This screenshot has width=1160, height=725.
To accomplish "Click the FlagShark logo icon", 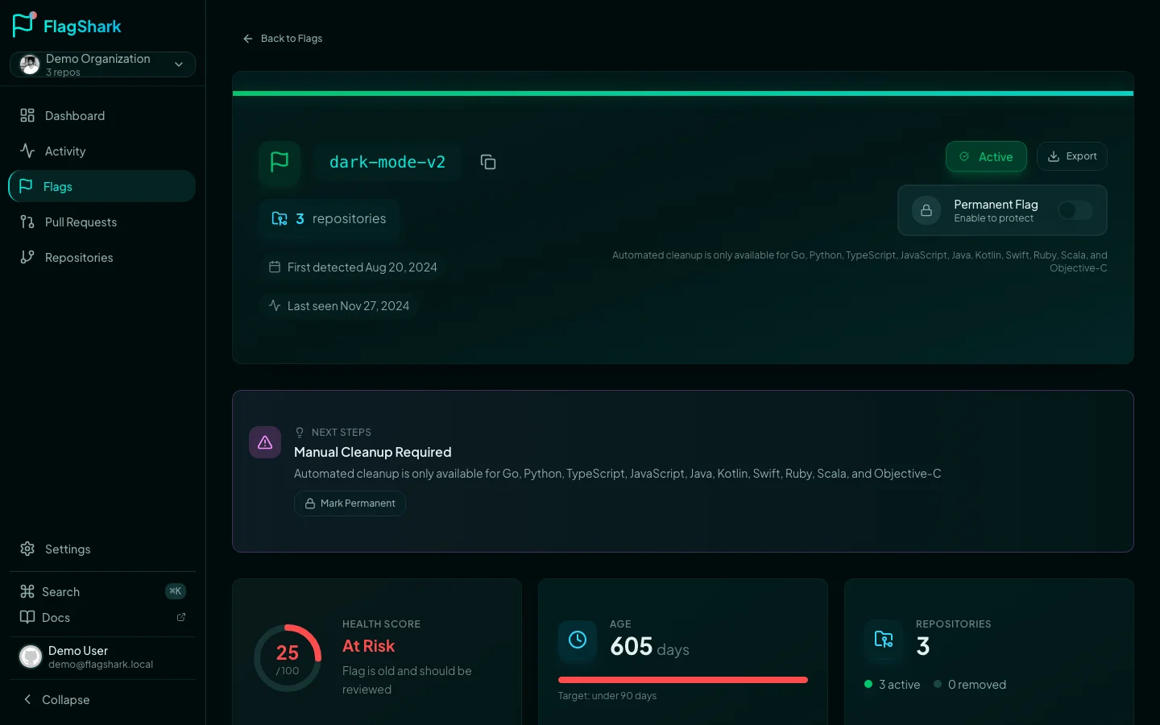I will click(x=24, y=25).
